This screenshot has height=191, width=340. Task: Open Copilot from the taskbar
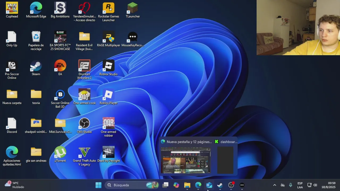[x=176, y=185]
